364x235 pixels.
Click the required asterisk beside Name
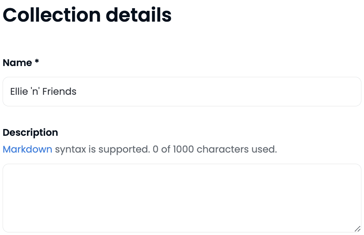click(37, 62)
